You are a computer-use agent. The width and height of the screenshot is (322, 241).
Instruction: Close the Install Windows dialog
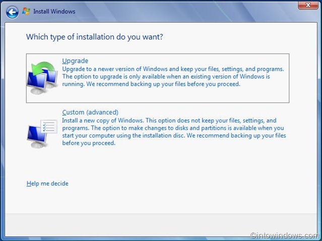[x=308, y=6]
